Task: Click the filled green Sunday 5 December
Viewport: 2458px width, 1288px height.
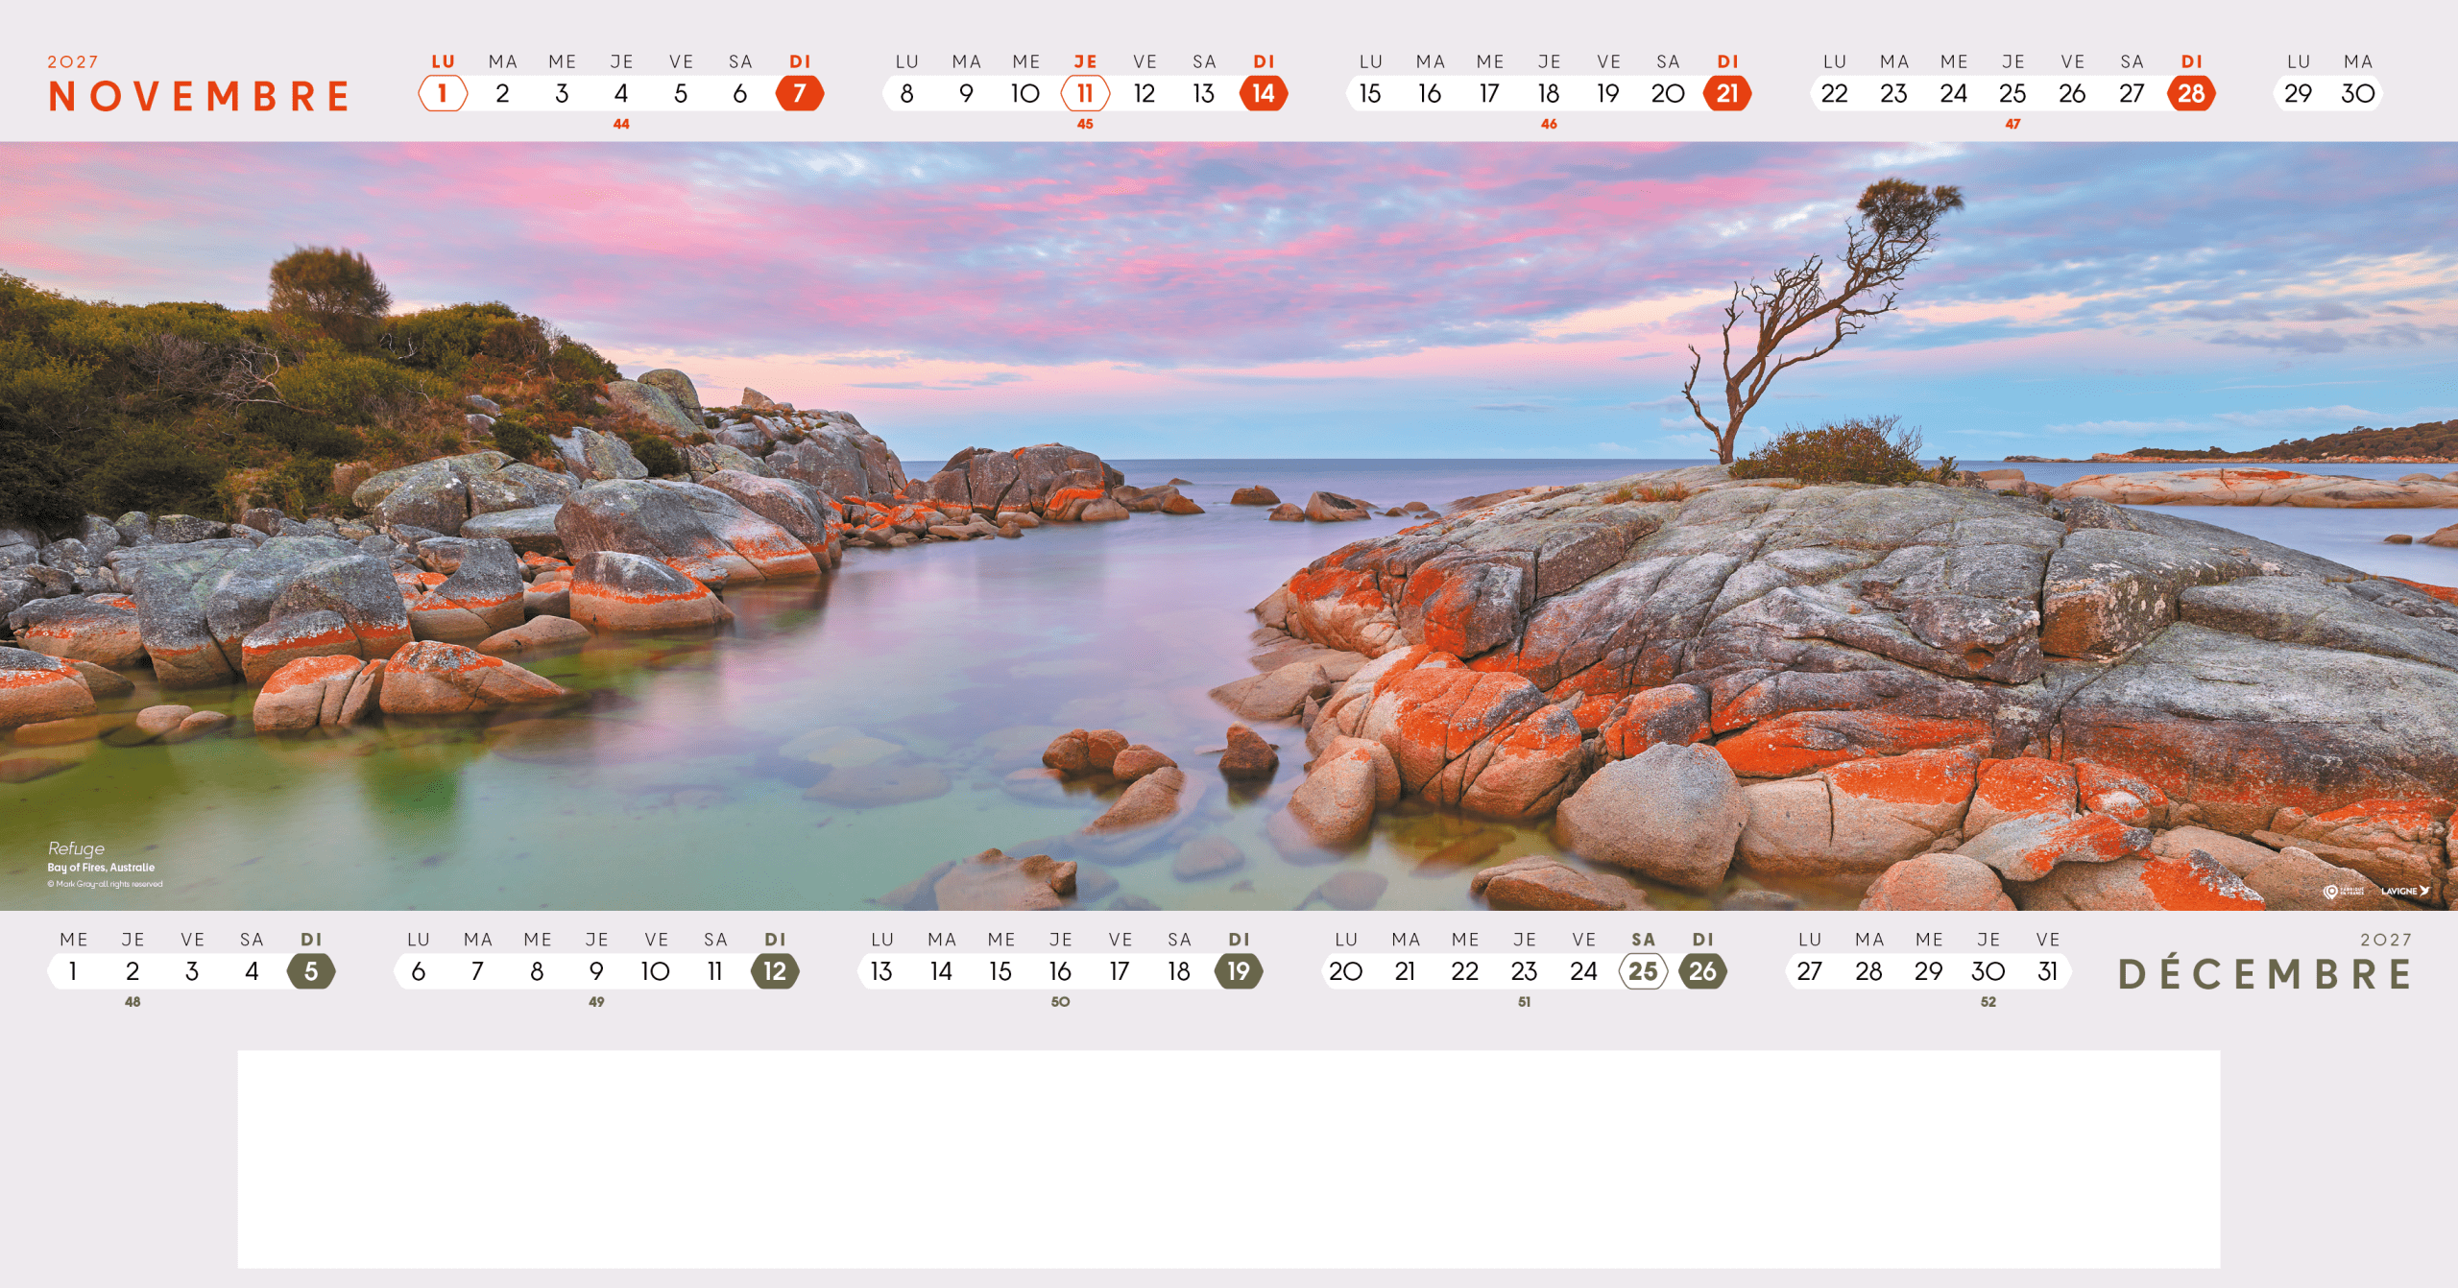Action: (x=310, y=971)
